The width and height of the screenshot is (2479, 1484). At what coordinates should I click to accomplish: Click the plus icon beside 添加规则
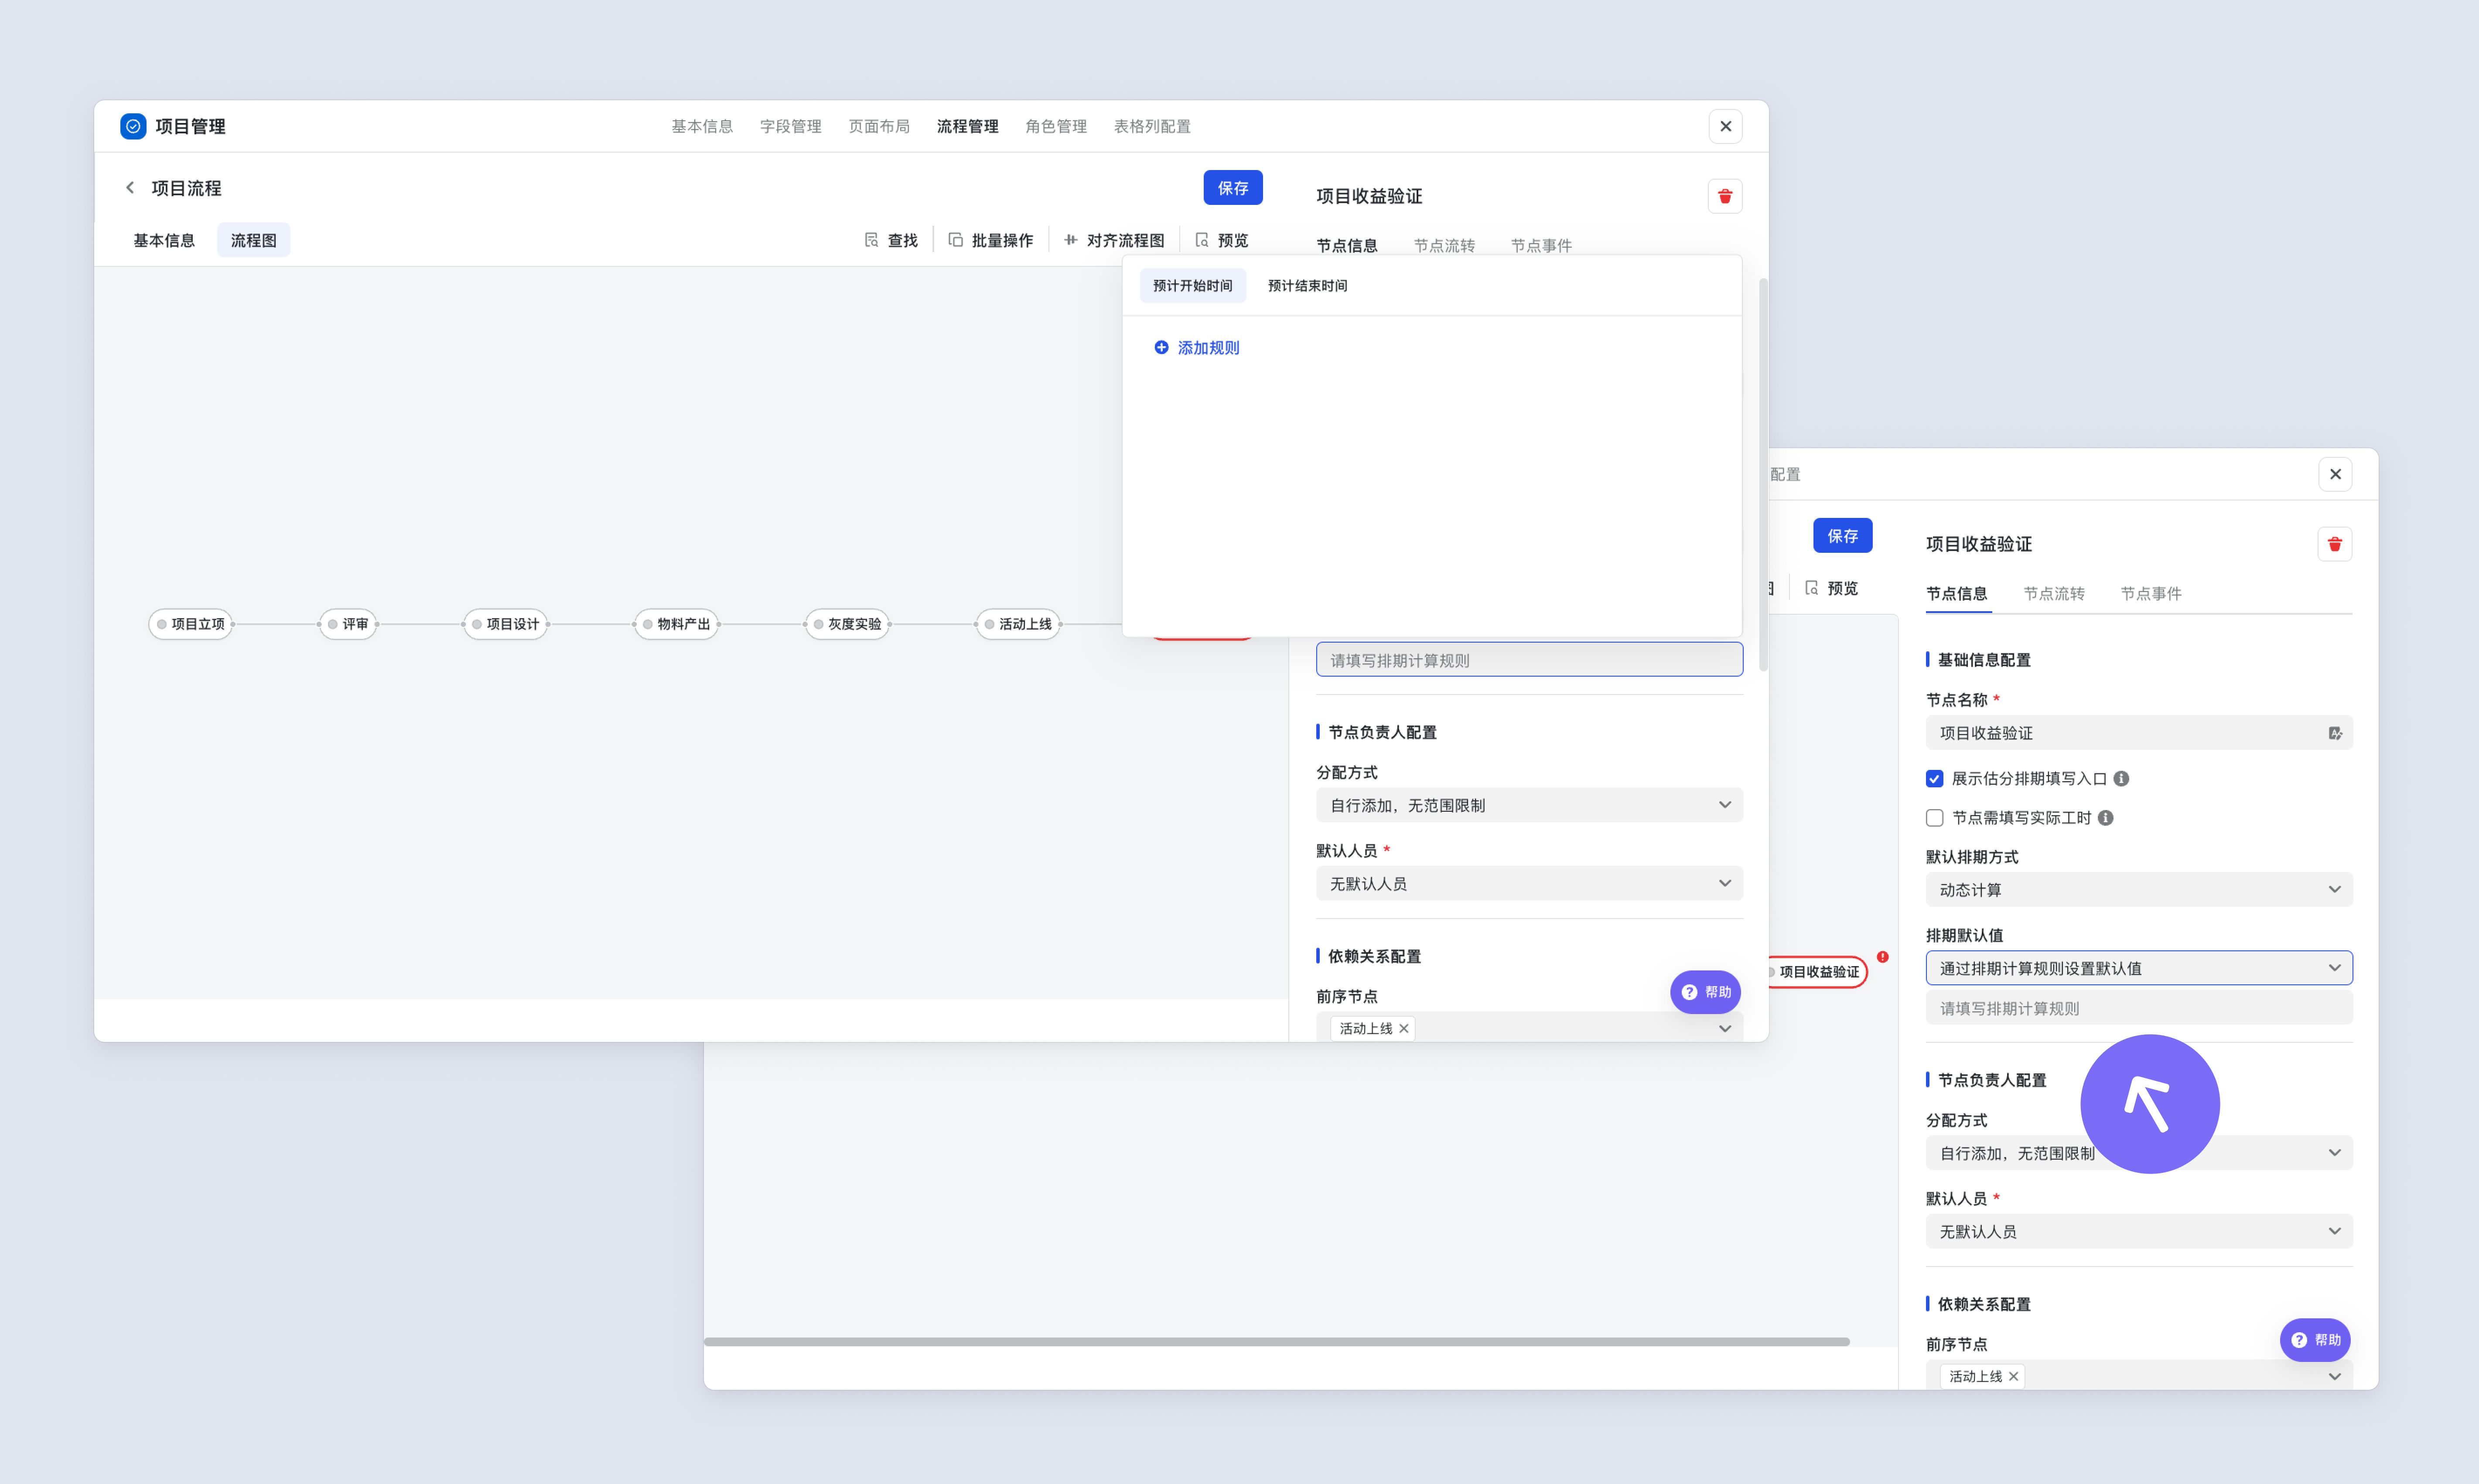1161,347
